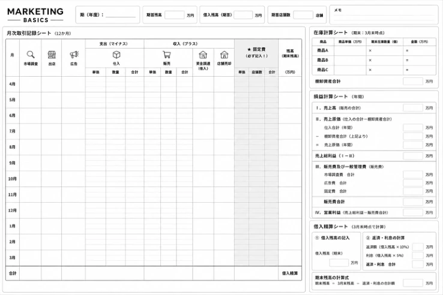The width and height of the screenshot is (443, 295).
Task: Click the 返済・利息 合計 box
Action: tap(418, 264)
